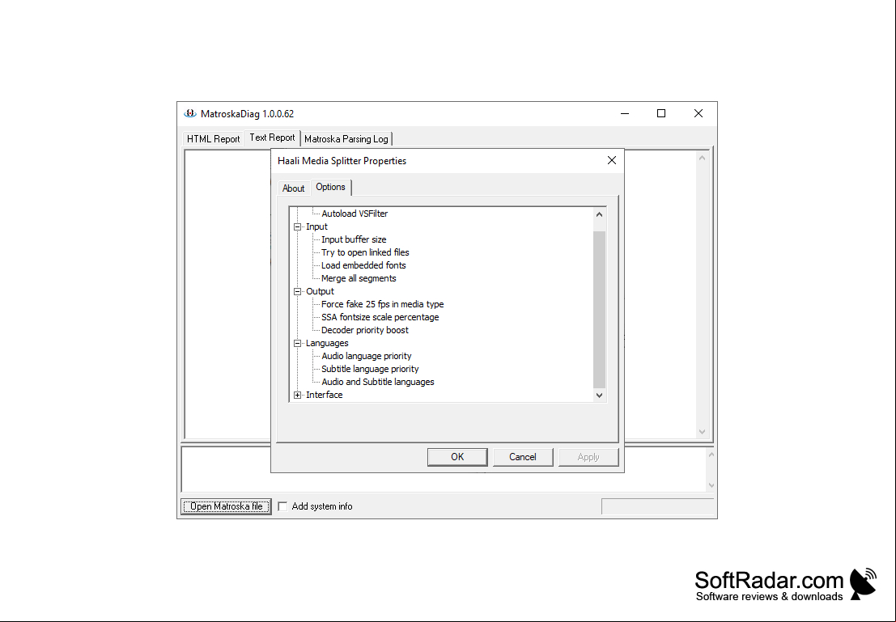The image size is (896, 622).
Task: Close Haali Media Splitter Properties dialog
Action: tap(611, 160)
